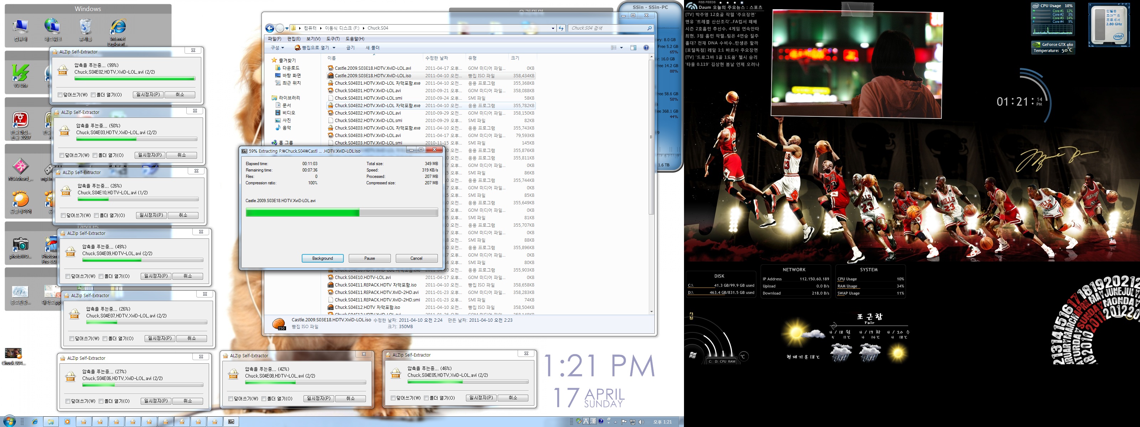Open dropdown arrow beside 빵집으로 열기

(334, 48)
